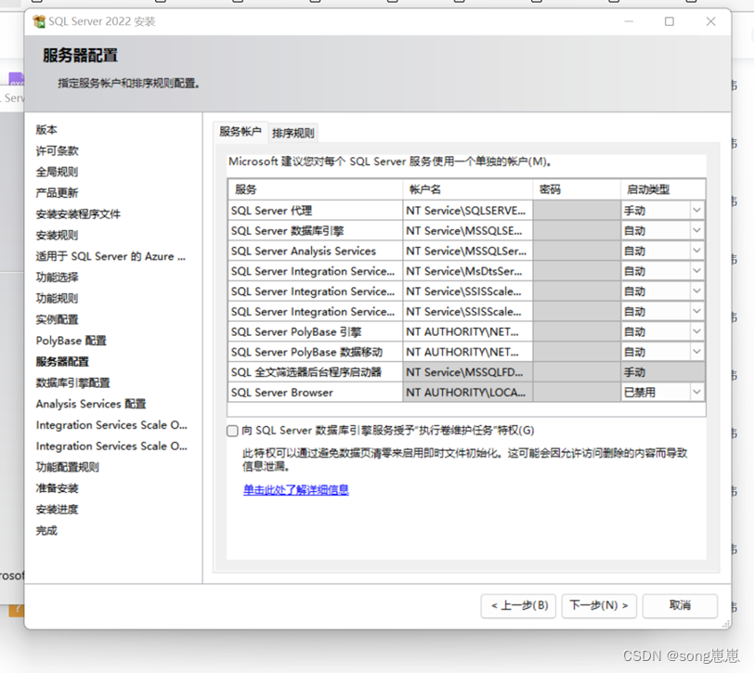
Task: Select the bold 服务器配置 step in the sidebar
Action: (62, 361)
